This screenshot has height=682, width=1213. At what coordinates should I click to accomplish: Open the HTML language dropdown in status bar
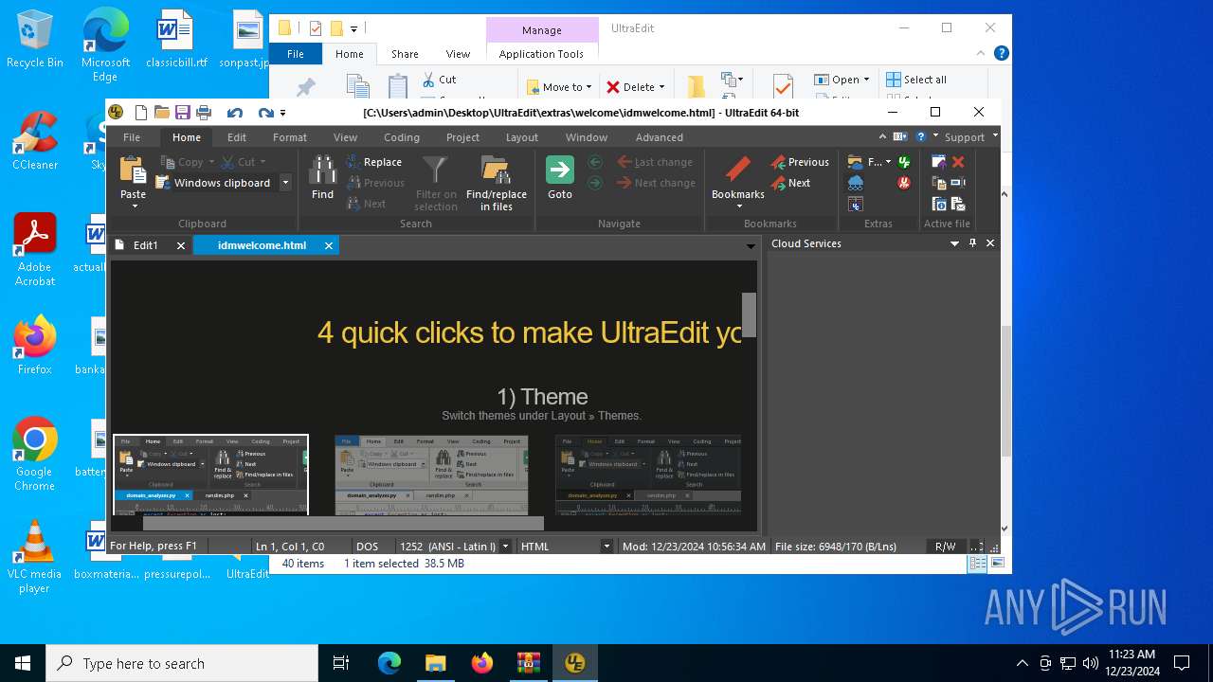pos(606,547)
